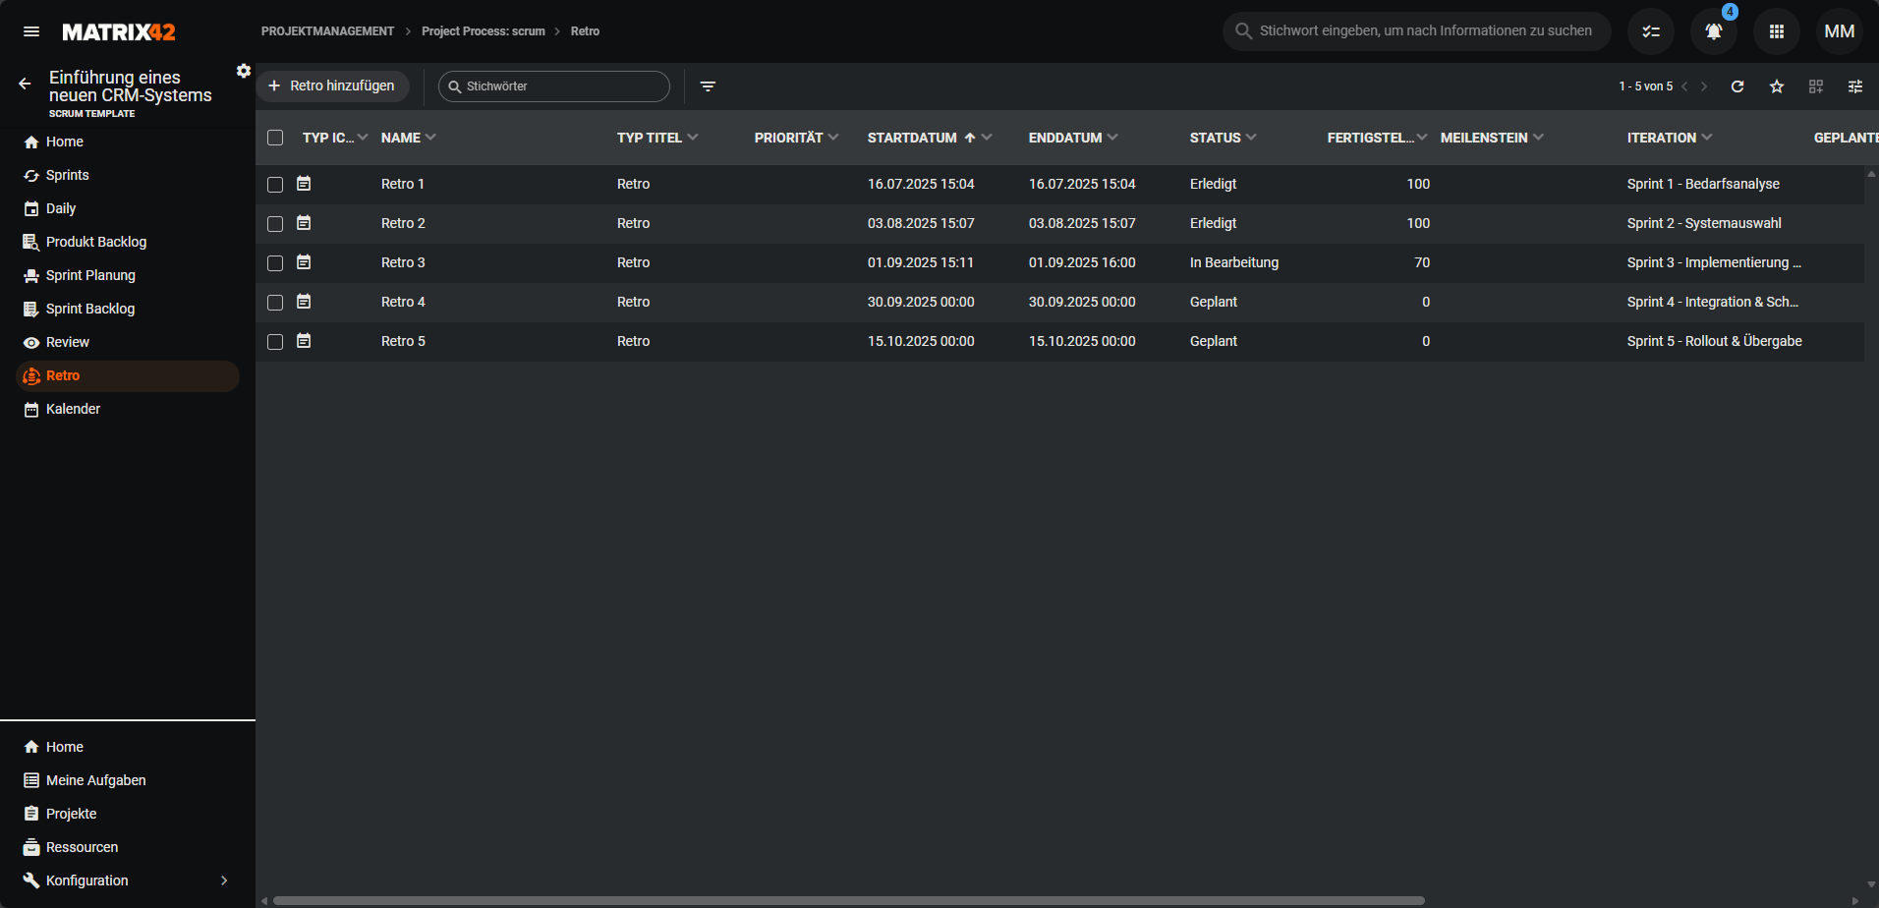1879x908 pixels.
Task: Tick the checkbox for Retro 3
Action: point(275,263)
